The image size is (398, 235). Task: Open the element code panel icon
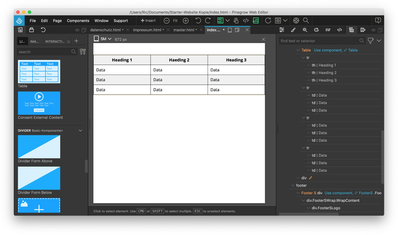340,30
